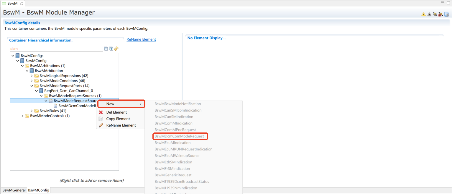Open the New submenu in context menu
This screenshot has height=194, width=452.
pos(121,104)
